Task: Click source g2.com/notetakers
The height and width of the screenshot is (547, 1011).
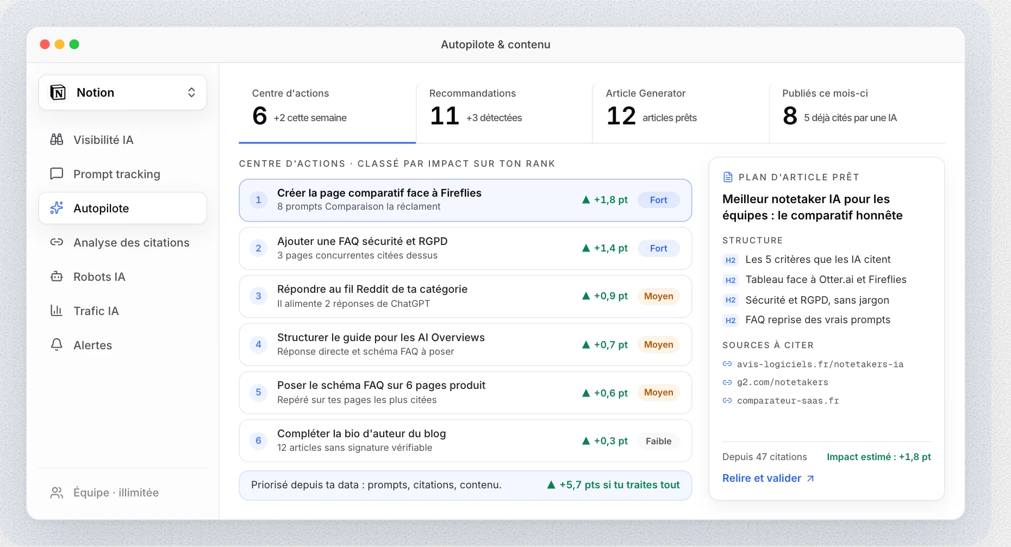Action: pyautogui.click(x=783, y=382)
